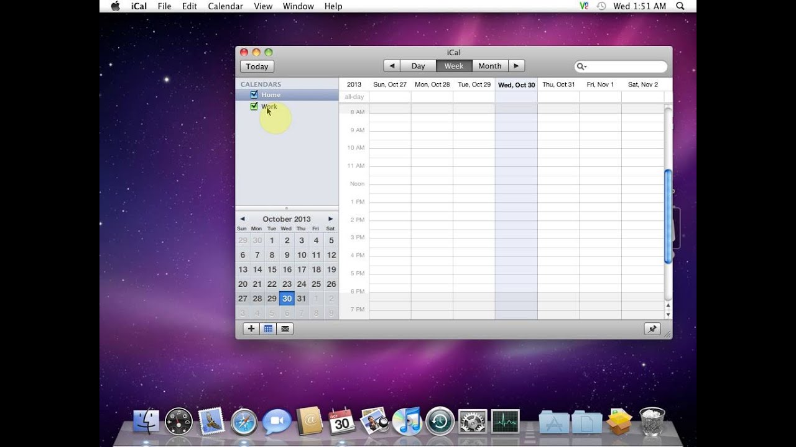
Task: Select the Work calendar name
Action: pyautogui.click(x=269, y=107)
